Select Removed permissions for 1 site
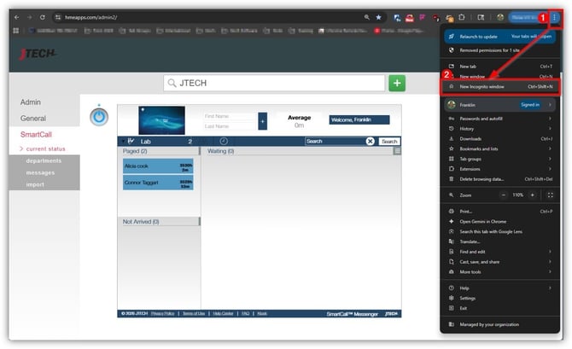This screenshot has height=349, width=572. tap(499, 50)
